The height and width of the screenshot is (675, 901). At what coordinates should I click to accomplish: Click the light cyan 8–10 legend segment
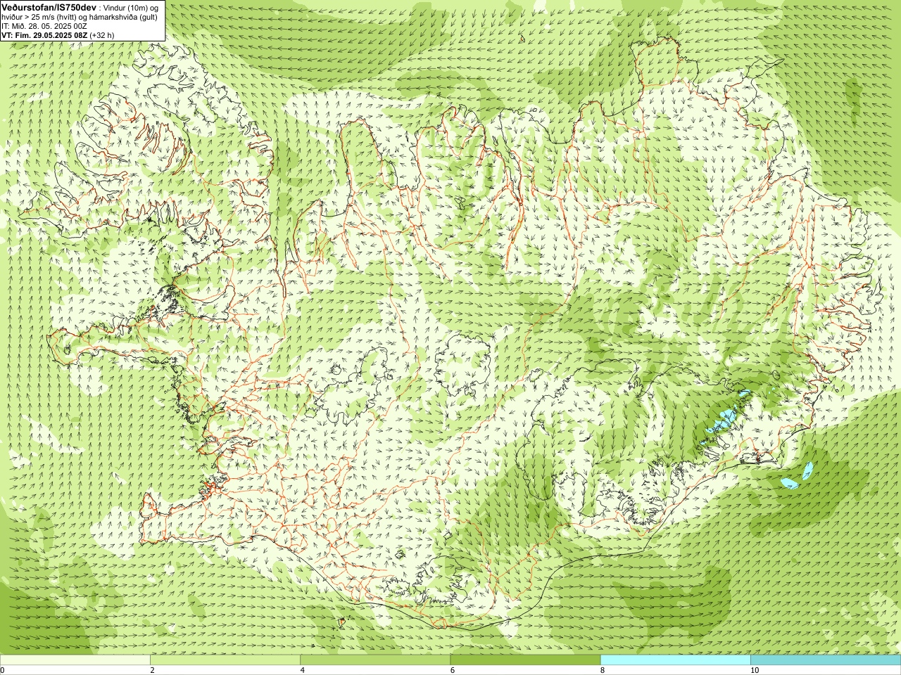[675, 660]
